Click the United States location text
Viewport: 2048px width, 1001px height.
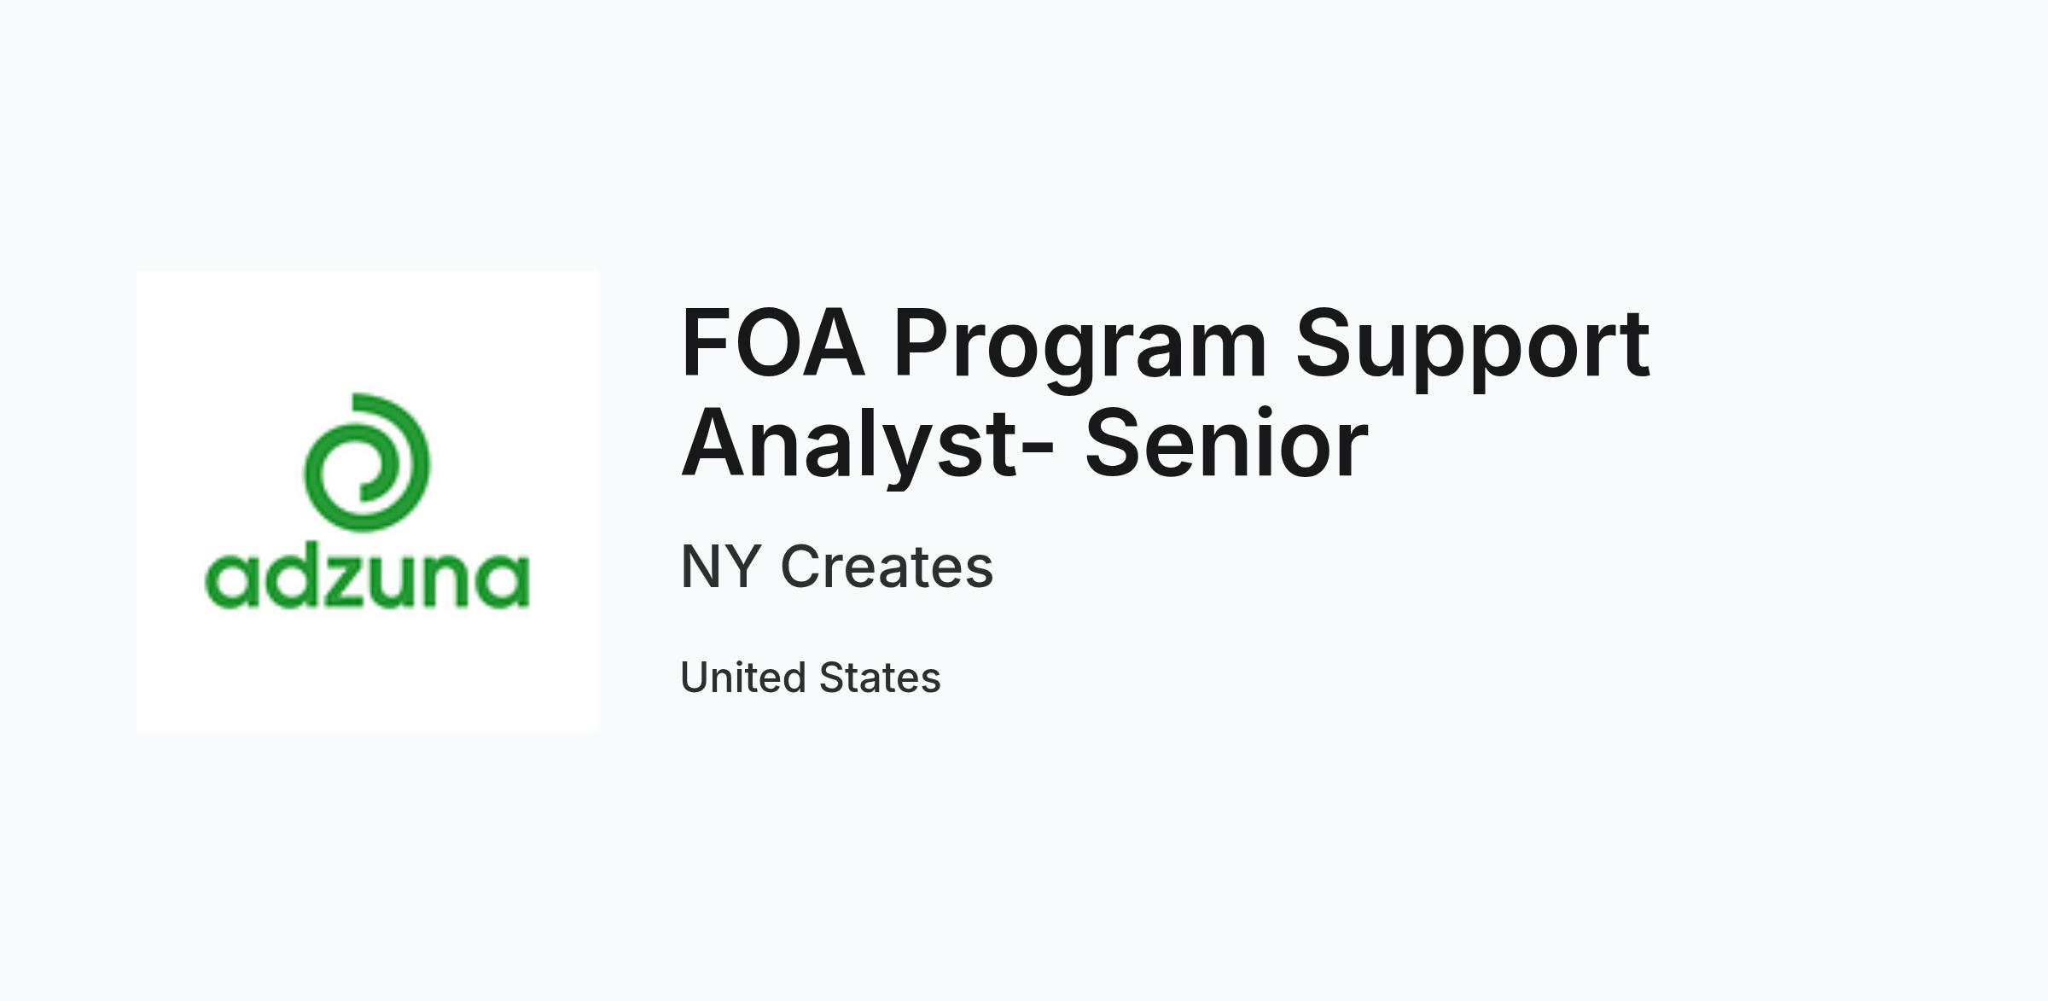811,678
